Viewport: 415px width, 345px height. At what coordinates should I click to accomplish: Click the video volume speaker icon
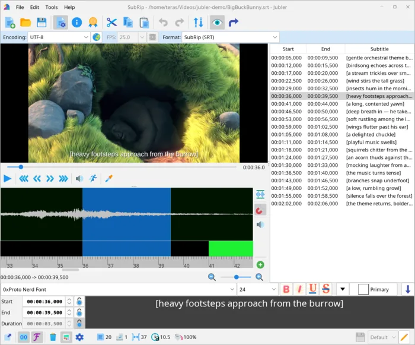(x=79, y=179)
